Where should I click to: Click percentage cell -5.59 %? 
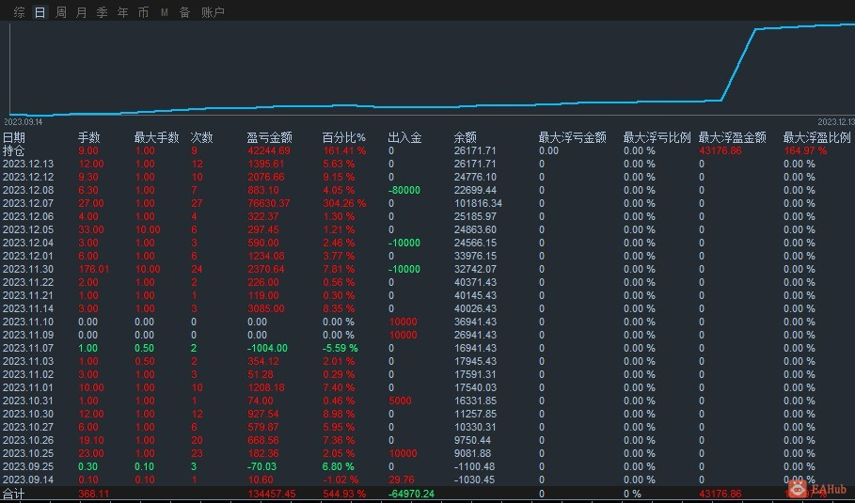(340, 348)
